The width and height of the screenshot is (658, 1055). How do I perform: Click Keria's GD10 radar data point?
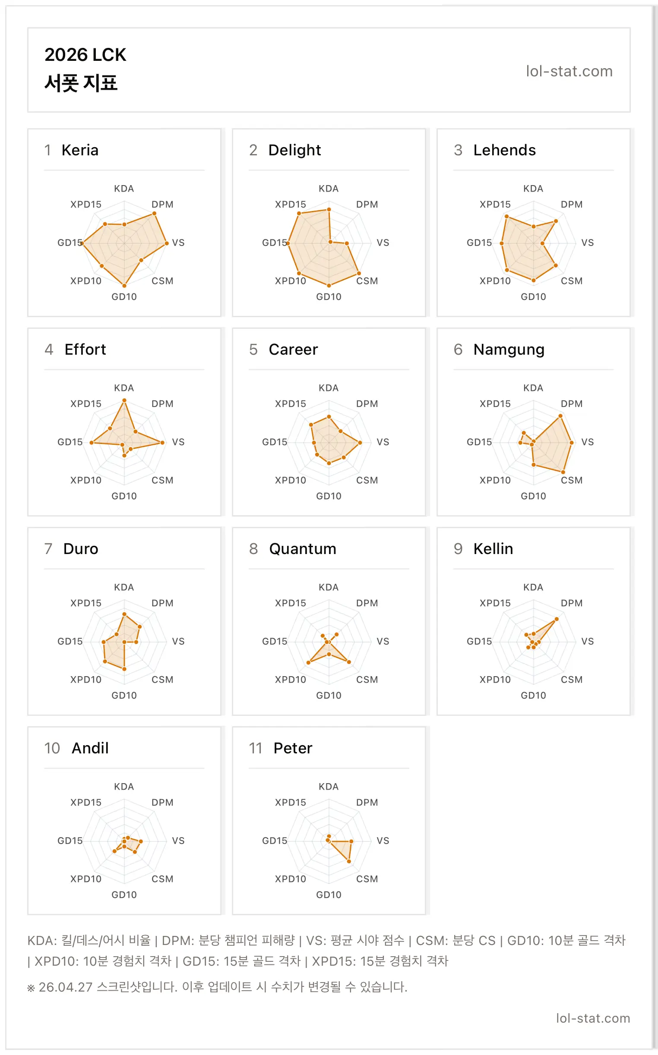[124, 285]
